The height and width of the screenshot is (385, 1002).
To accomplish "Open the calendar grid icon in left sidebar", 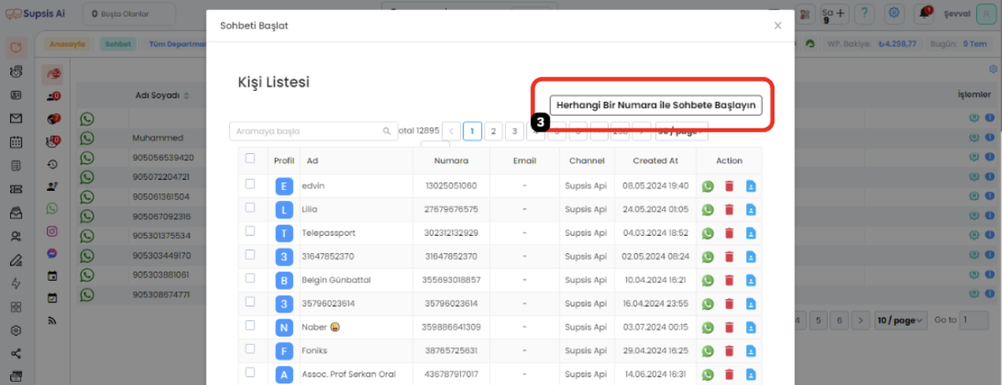I will click(16, 142).
